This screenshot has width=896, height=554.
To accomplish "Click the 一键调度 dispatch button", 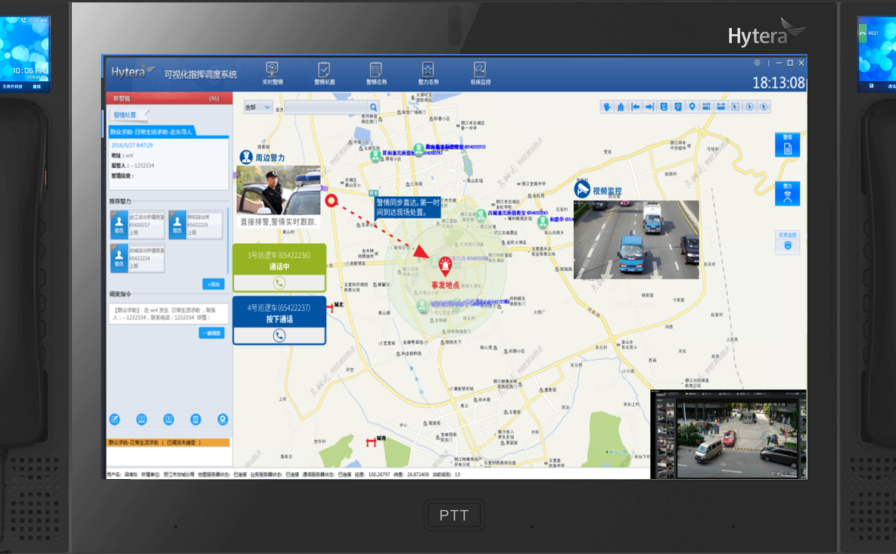I will (211, 333).
